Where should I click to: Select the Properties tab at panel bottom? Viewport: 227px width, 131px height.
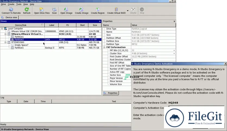(x=111, y=93)
